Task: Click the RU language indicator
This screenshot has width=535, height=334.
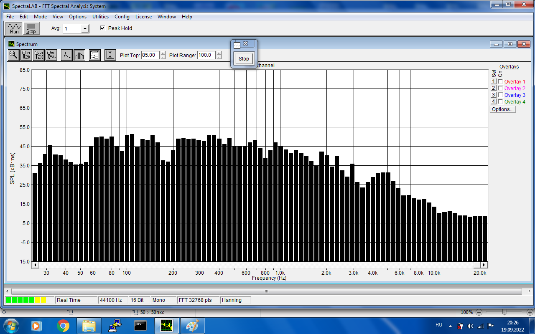Action: [439, 325]
